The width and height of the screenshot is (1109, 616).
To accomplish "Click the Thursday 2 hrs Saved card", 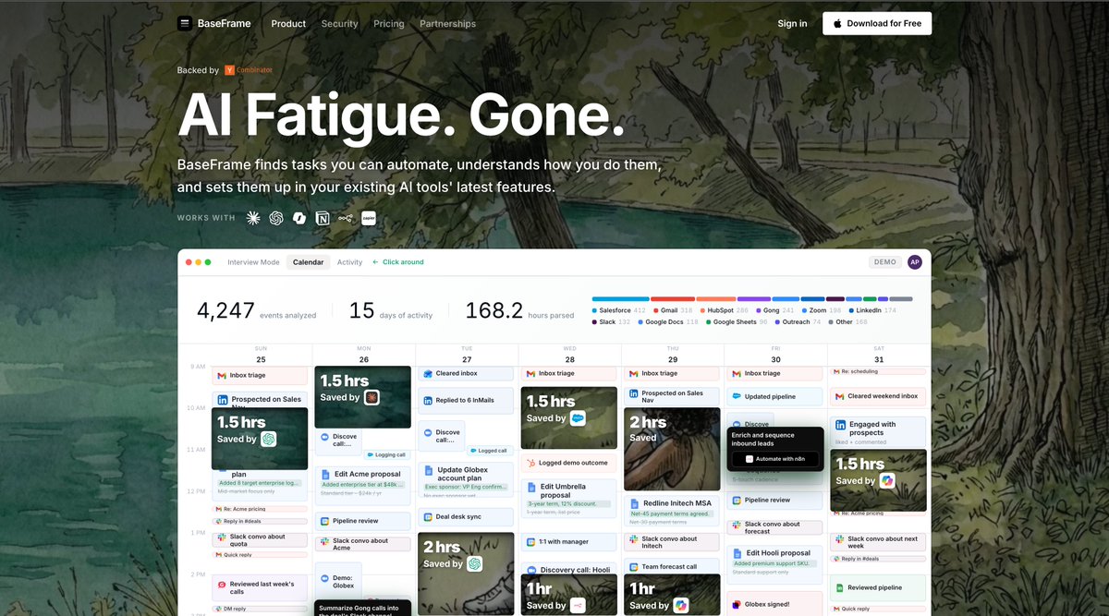I will click(672, 449).
